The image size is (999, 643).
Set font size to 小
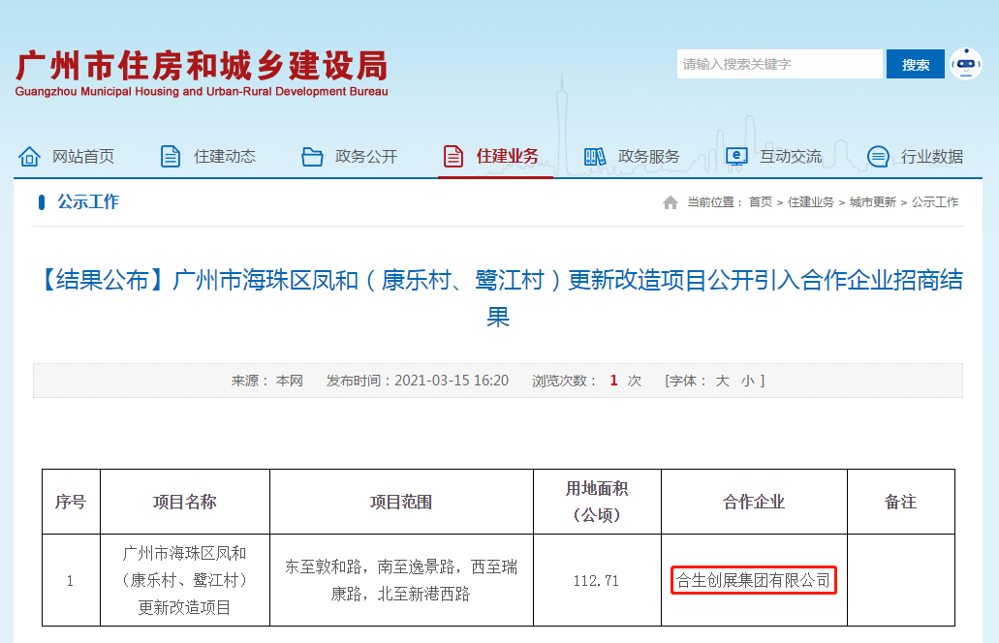click(x=747, y=381)
